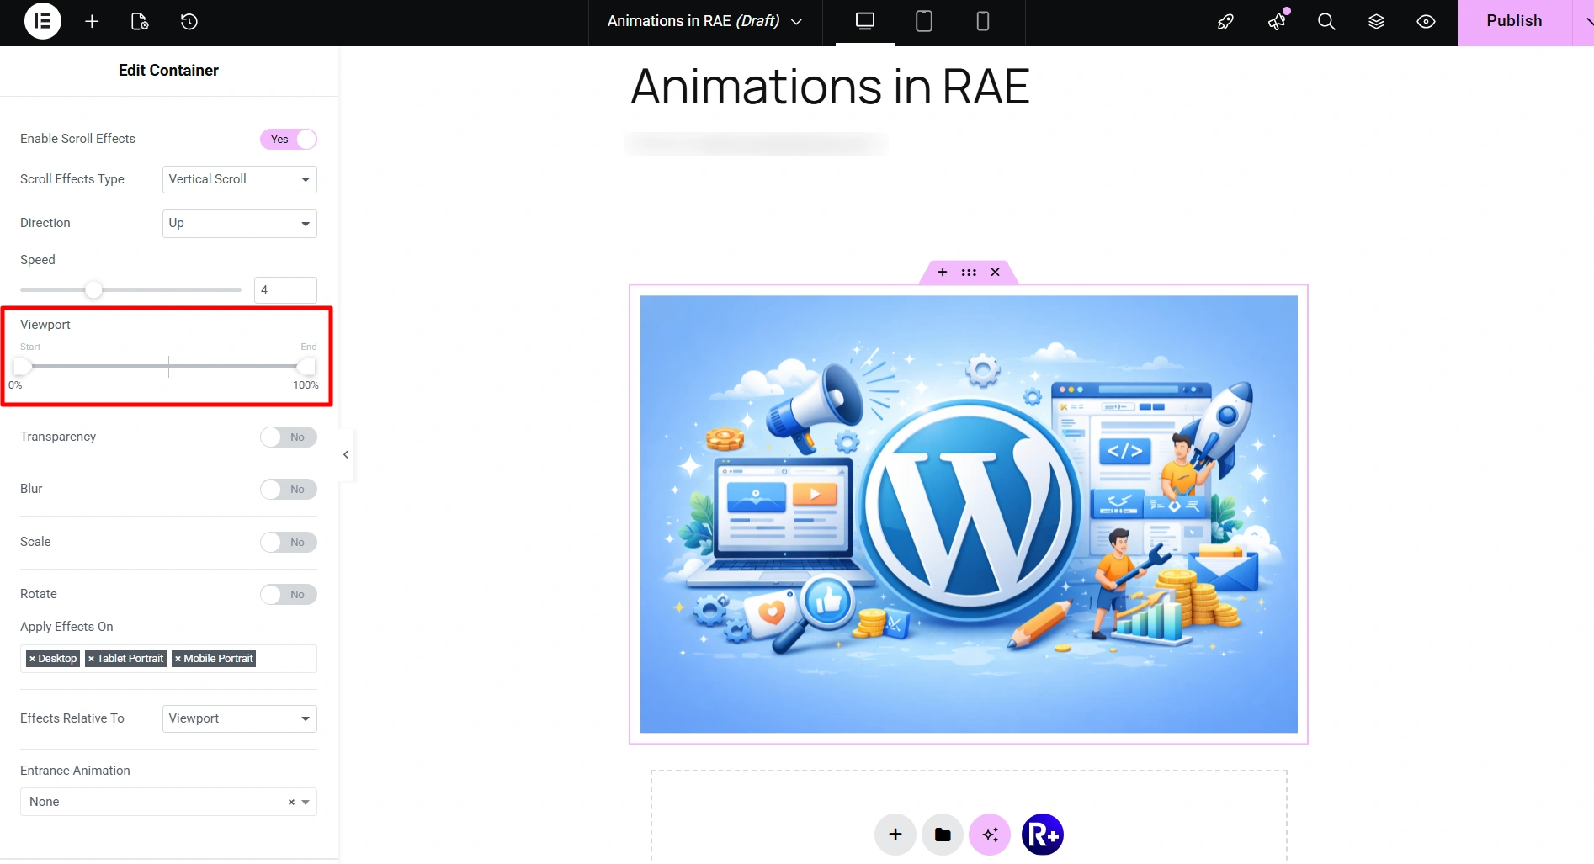Image resolution: width=1594 pixels, height=864 pixels.
Task: Click the Animations in RAE page heading
Action: point(830,87)
